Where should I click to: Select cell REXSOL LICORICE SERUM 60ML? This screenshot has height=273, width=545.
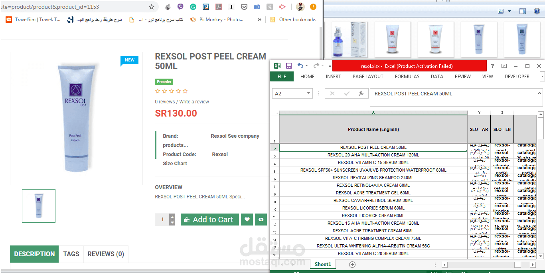coord(373,208)
